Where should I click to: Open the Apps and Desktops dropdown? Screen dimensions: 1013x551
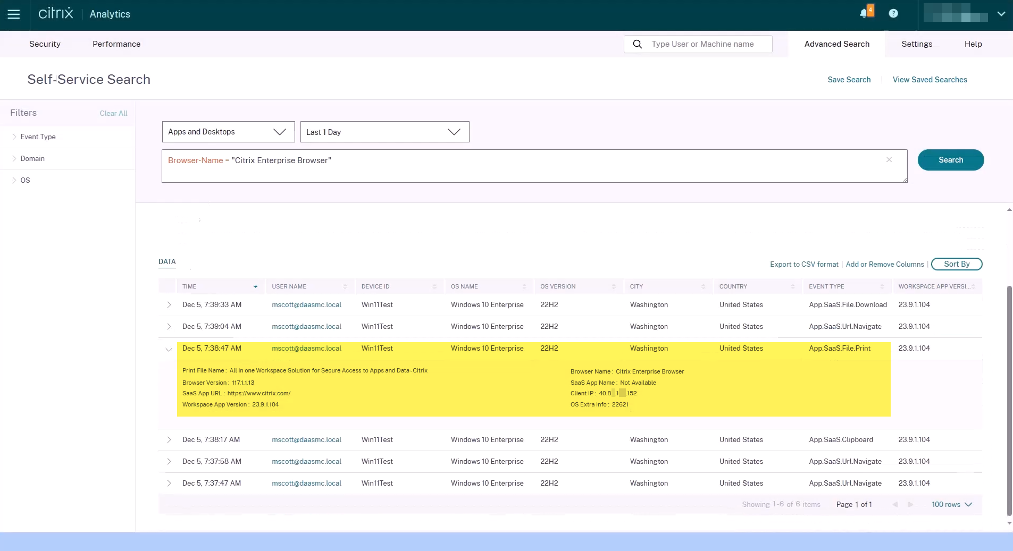click(228, 132)
